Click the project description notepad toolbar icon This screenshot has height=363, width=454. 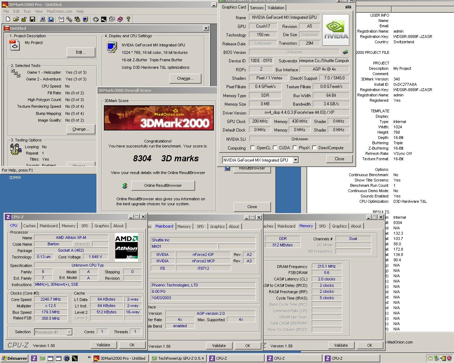tap(61, 19)
